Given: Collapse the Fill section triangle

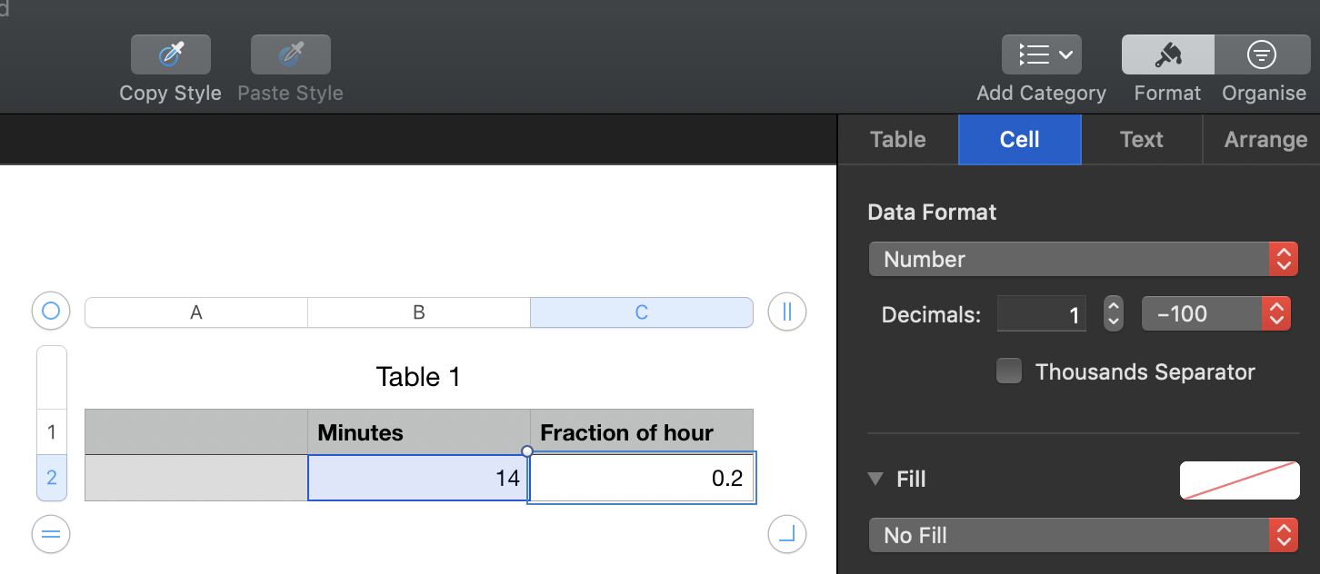Looking at the screenshot, I should [875, 479].
